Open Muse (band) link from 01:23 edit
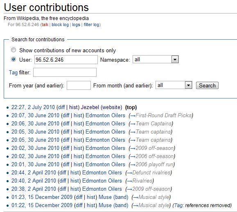The image size is (237, 212). point(113,197)
